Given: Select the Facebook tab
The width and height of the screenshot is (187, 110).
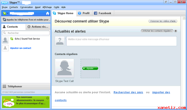Looking at the screenshot, I should point(103,13).
